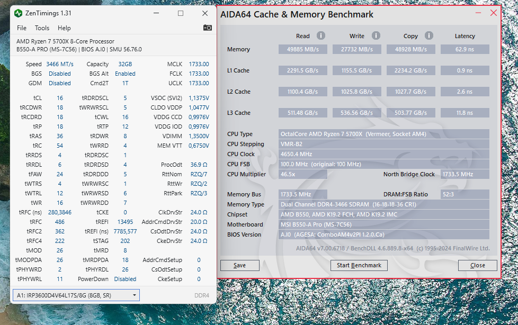Viewport: 518px width, 325px height.
Task: Maximize the ZenTimings window
Action: pyautogui.click(x=181, y=13)
